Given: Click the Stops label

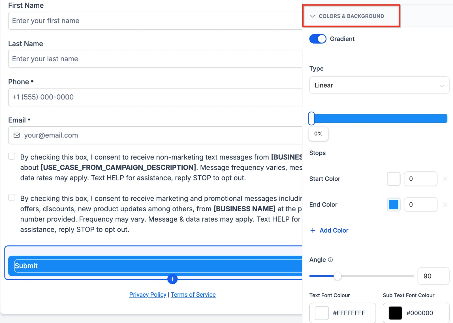Looking at the screenshot, I should (x=317, y=153).
